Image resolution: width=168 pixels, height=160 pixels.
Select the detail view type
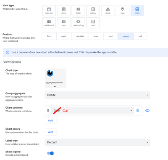click(108, 11)
